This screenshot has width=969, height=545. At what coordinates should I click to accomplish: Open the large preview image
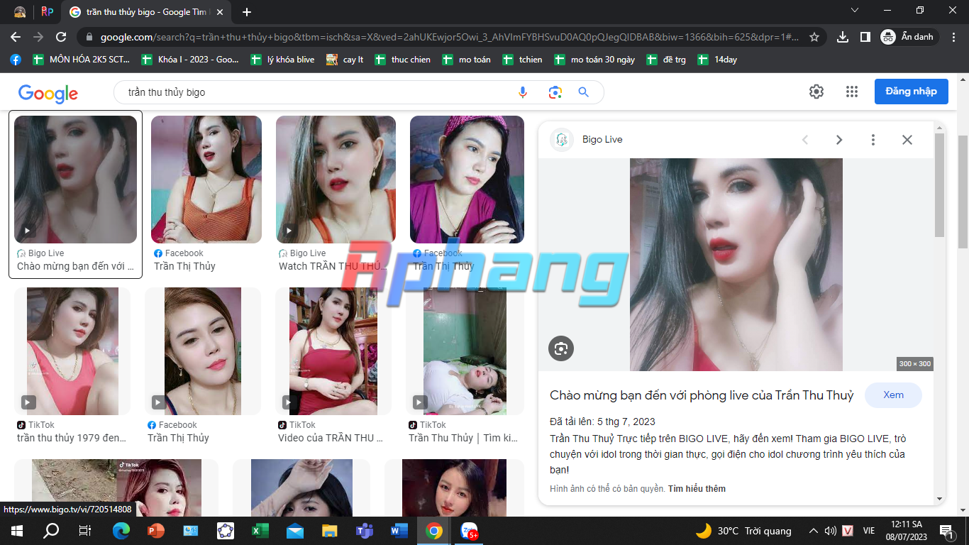point(736,265)
